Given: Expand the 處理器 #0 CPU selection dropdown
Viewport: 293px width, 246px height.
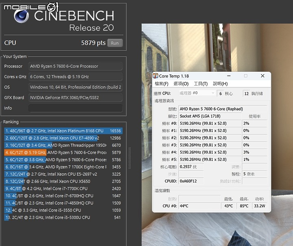Looking at the screenshot, I should click(x=197, y=93).
